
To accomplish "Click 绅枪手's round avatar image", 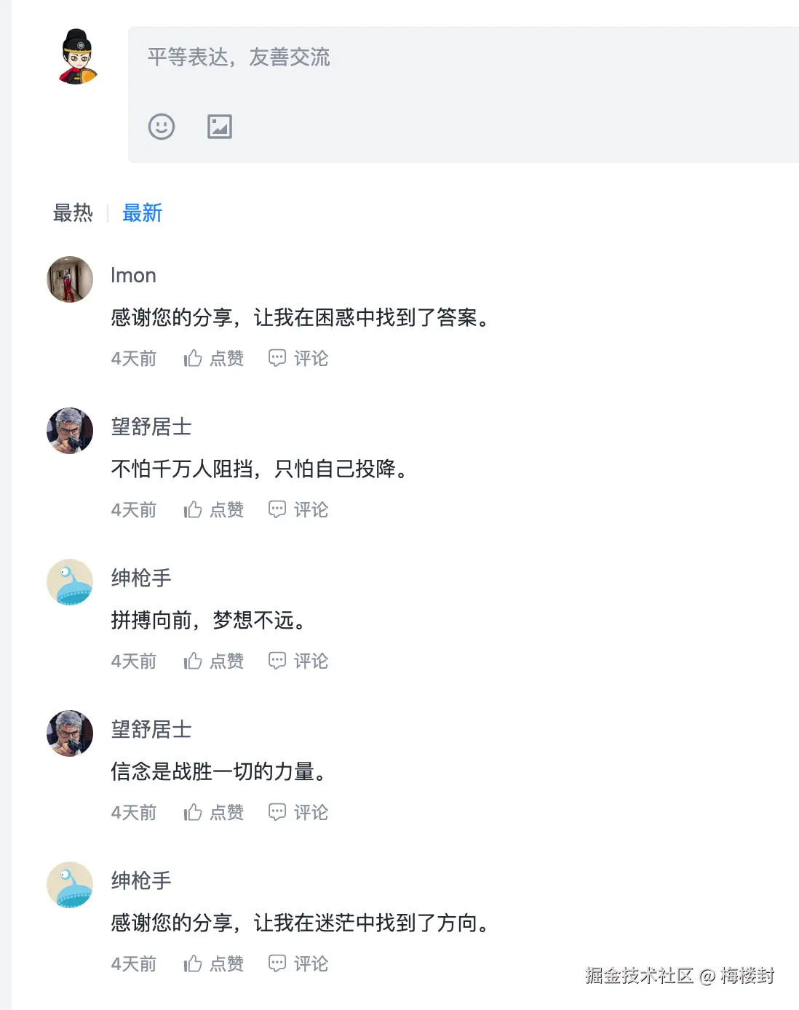I will [69, 582].
